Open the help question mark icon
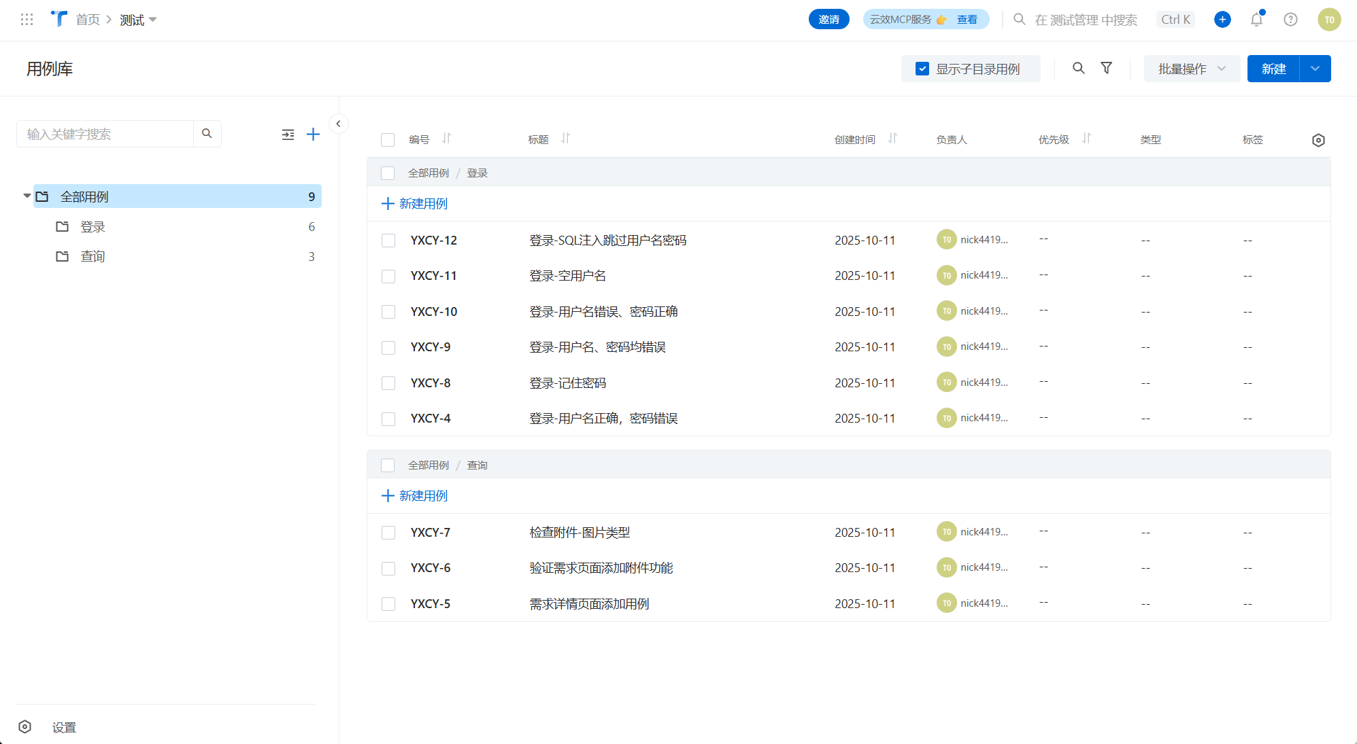Viewport: 1357px width, 744px height. coord(1290,19)
